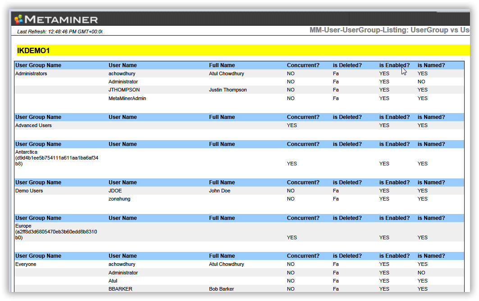
Task: Click the Administrators user group name
Action: point(31,73)
